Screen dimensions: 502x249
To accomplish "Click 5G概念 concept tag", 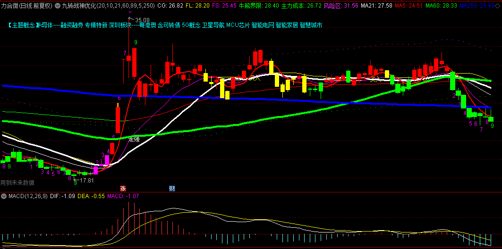I will tap(191, 25).
